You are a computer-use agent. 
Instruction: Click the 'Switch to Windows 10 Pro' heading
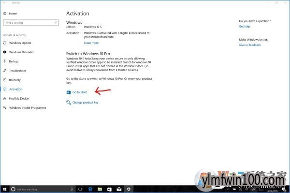coord(88,54)
